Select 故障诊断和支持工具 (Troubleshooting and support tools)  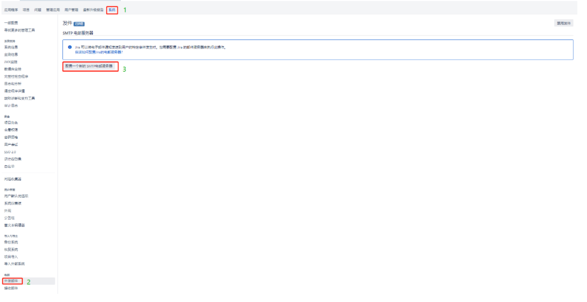pyautogui.click(x=19, y=98)
